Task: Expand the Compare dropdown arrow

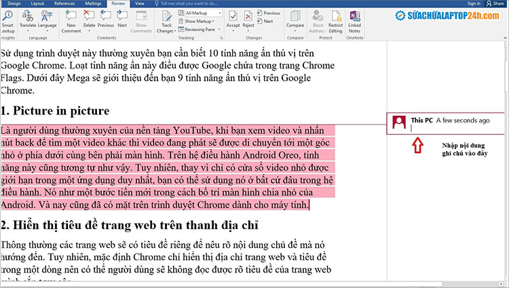Action: point(295,31)
